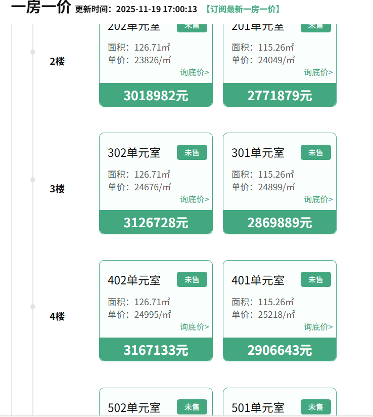Image resolution: width=373 pixels, height=417 pixels.
Task: Ask for bottom price of unit 401
Action: [x=318, y=327]
